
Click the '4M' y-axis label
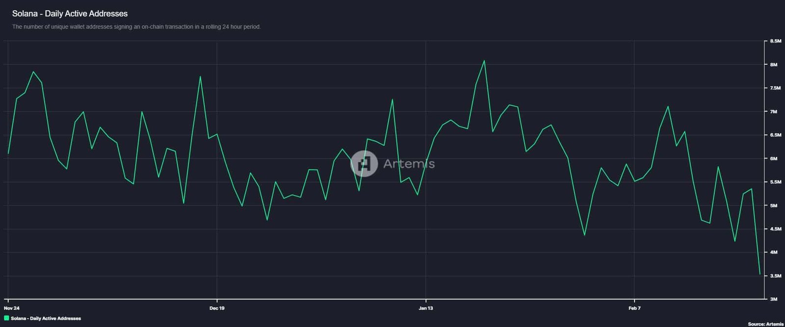point(774,252)
